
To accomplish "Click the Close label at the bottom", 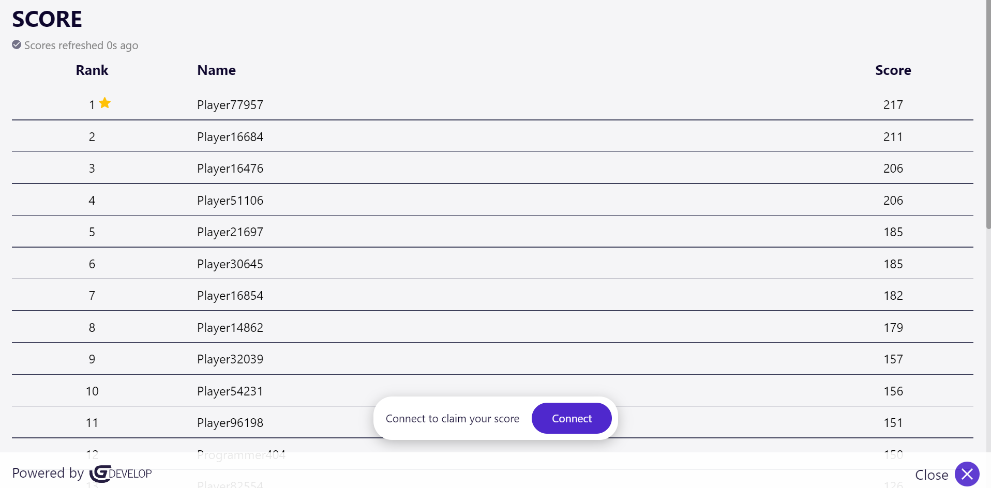I will point(931,475).
